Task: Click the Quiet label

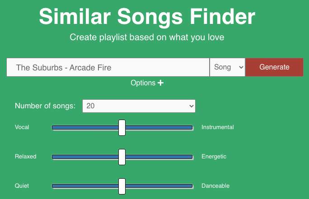Action: [22, 186]
